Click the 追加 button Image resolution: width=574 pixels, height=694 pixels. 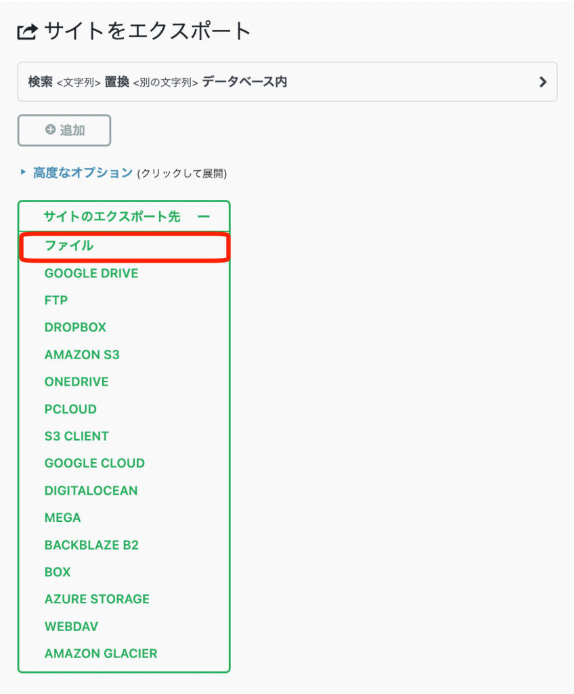64,130
